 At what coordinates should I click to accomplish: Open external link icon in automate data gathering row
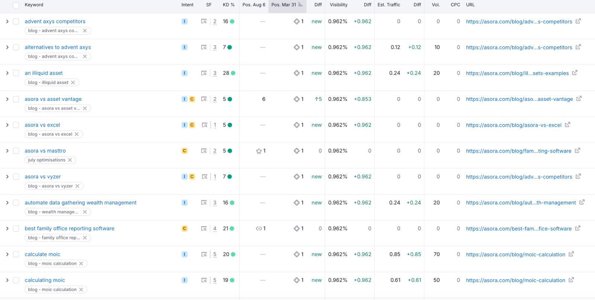pyautogui.click(x=582, y=202)
